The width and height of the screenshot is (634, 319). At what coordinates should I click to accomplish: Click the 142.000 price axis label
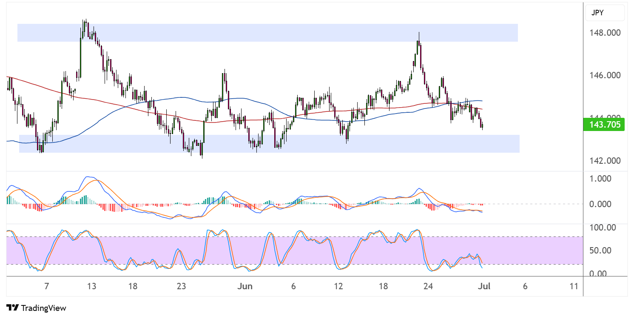click(605, 161)
